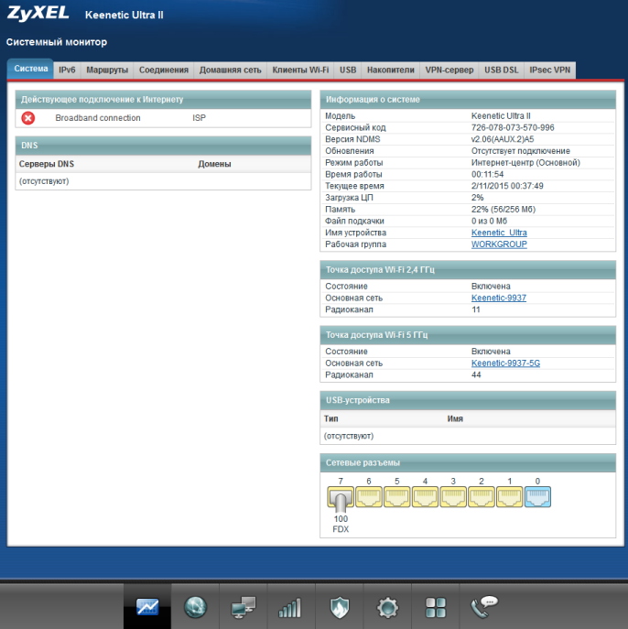
Task: Click uptime value 00:11:54
Action: (487, 175)
